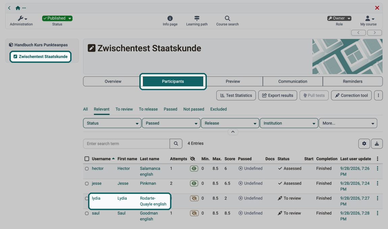
Task: Open Course search magnifier
Action: (227, 18)
